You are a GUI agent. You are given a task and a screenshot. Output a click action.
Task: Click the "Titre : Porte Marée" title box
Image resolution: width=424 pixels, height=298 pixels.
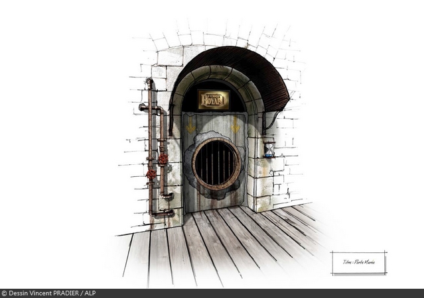pyautogui.click(x=359, y=263)
